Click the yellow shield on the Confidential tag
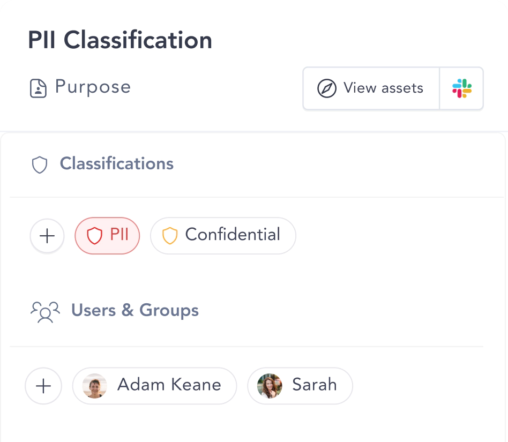This screenshot has height=442, width=508. 170,235
